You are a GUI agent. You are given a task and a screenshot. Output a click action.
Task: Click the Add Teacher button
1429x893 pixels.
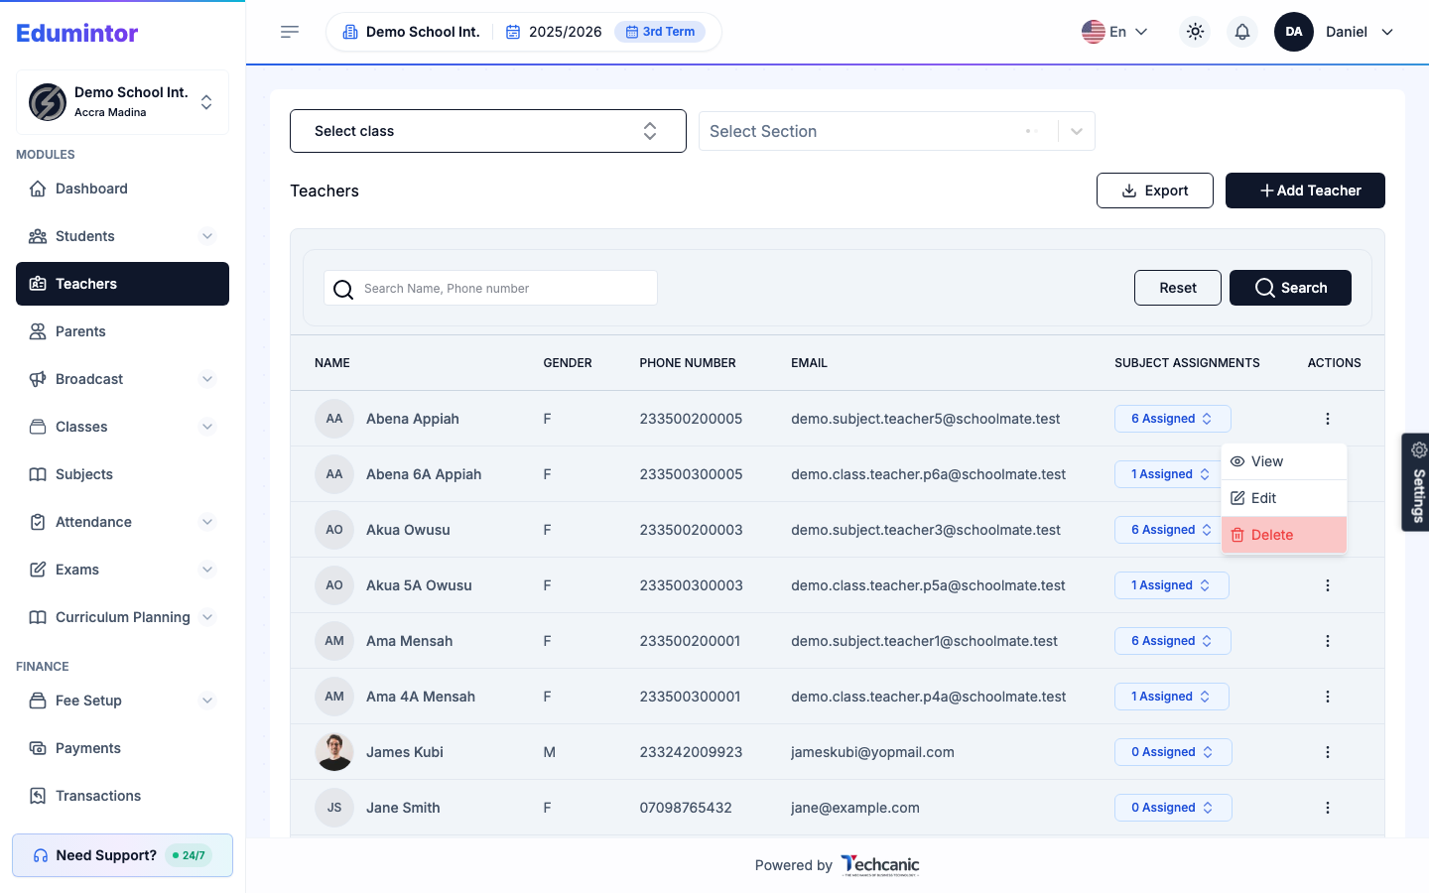point(1305,191)
